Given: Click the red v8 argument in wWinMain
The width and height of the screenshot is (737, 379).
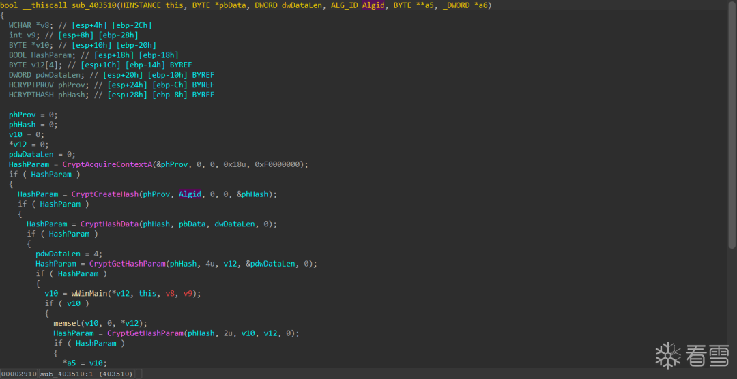Looking at the screenshot, I should [x=170, y=294].
